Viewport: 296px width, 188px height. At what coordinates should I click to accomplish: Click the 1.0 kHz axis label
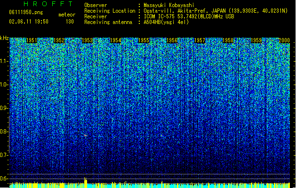[x=4, y=85]
